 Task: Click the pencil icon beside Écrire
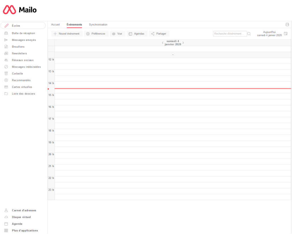point(6,25)
